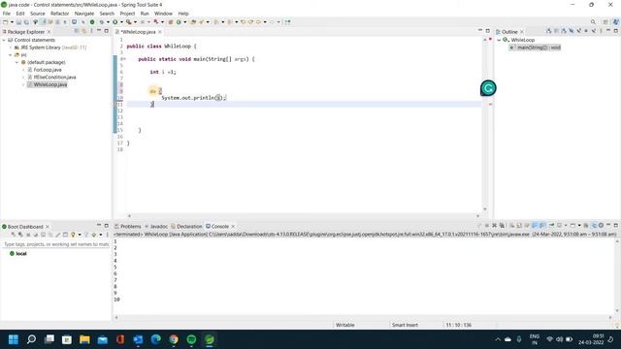
Task: Maximize the editor area
Action: click(487, 31)
